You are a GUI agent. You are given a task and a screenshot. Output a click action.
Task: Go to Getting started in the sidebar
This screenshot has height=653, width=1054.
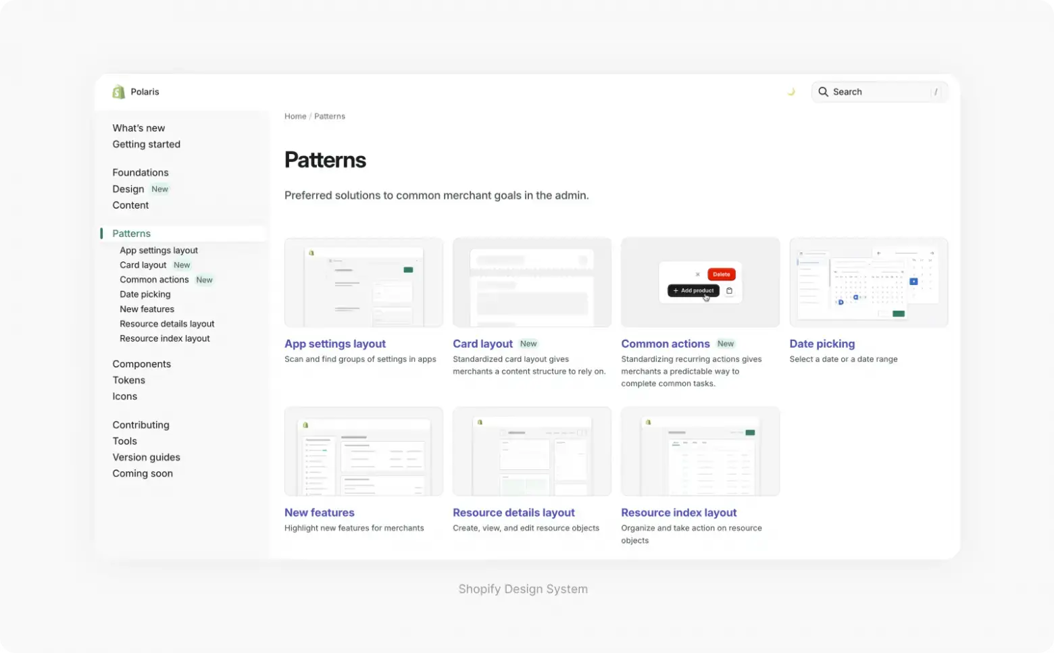point(146,145)
